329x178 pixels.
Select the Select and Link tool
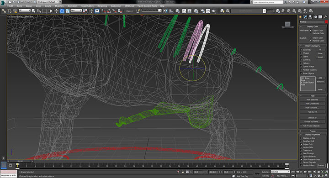pyautogui.click(x=4, y=11)
